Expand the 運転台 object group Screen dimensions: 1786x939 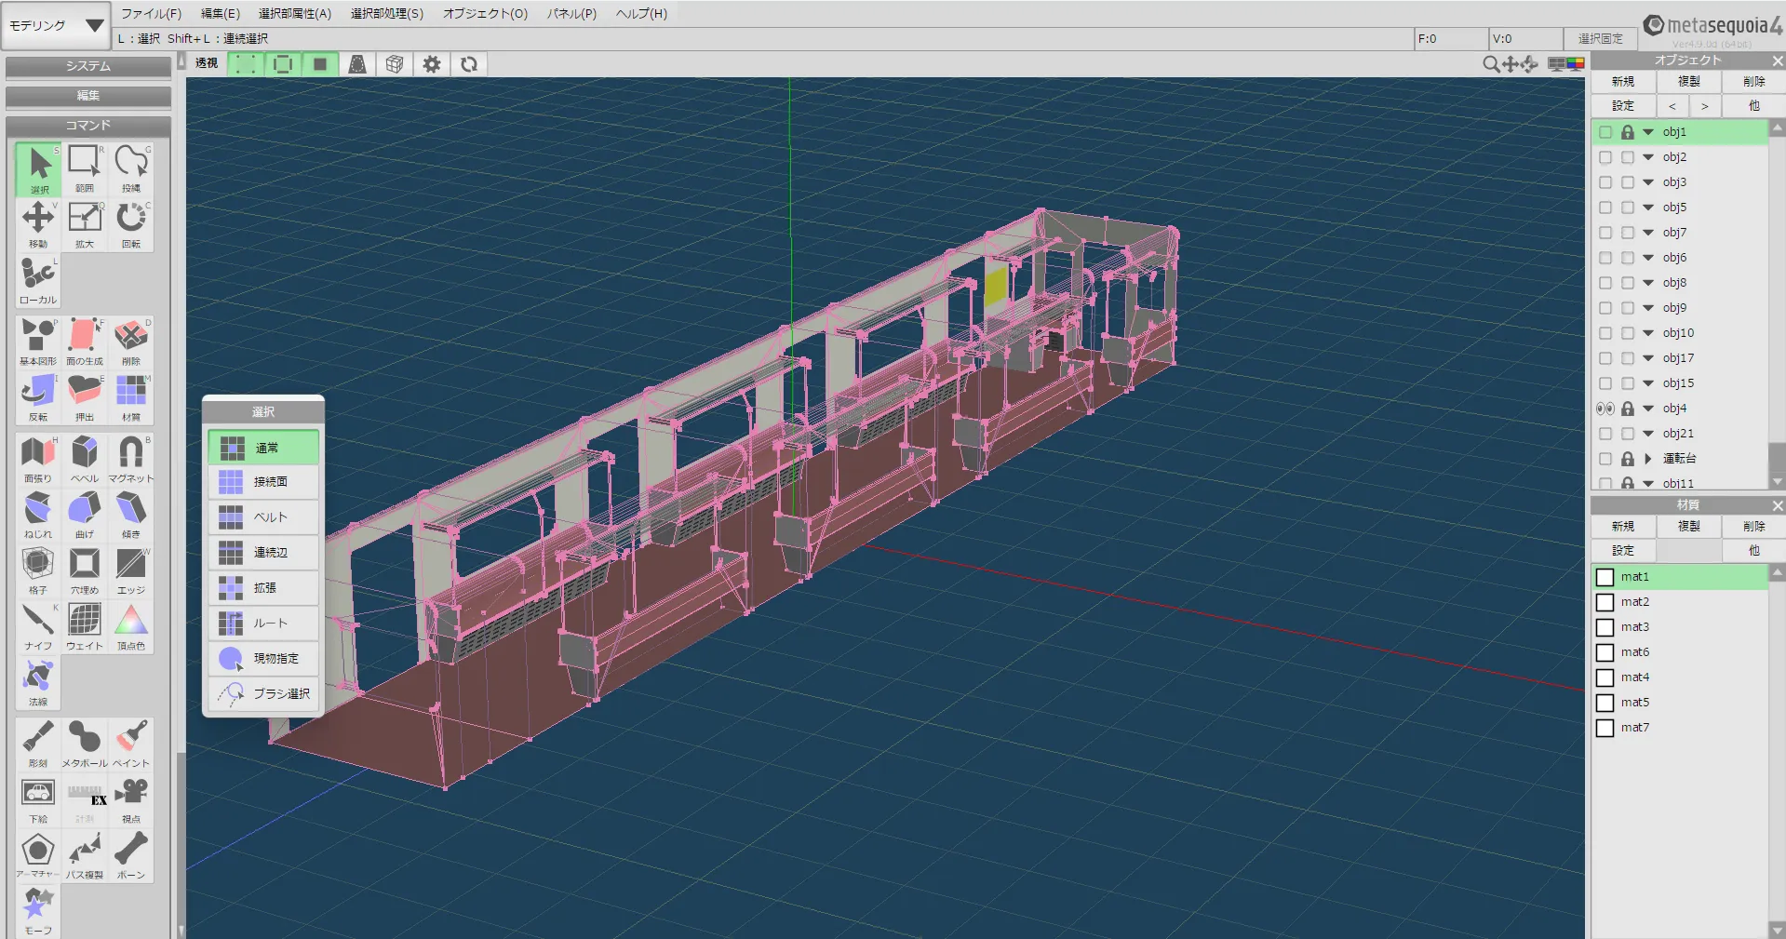(1648, 459)
